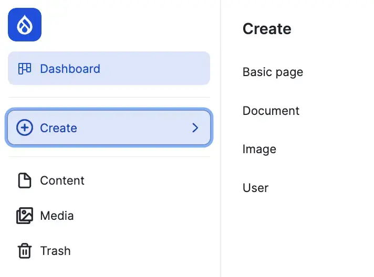This screenshot has height=277, width=374.
Task: Click the bold Create submenu heading
Action: [x=267, y=29]
